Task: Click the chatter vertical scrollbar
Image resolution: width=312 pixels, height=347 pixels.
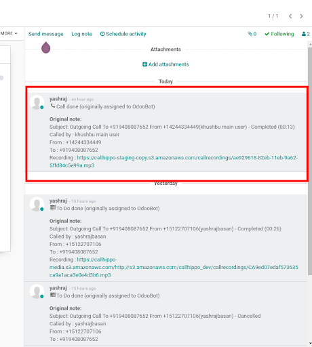Action: [x=310, y=161]
